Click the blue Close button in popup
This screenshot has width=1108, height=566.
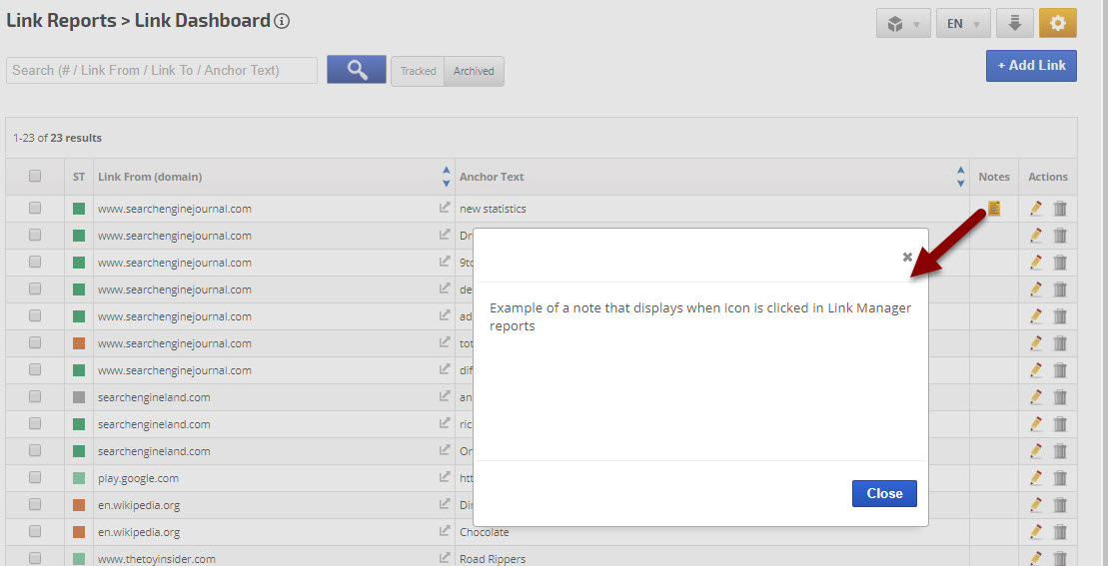click(x=884, y=493)
